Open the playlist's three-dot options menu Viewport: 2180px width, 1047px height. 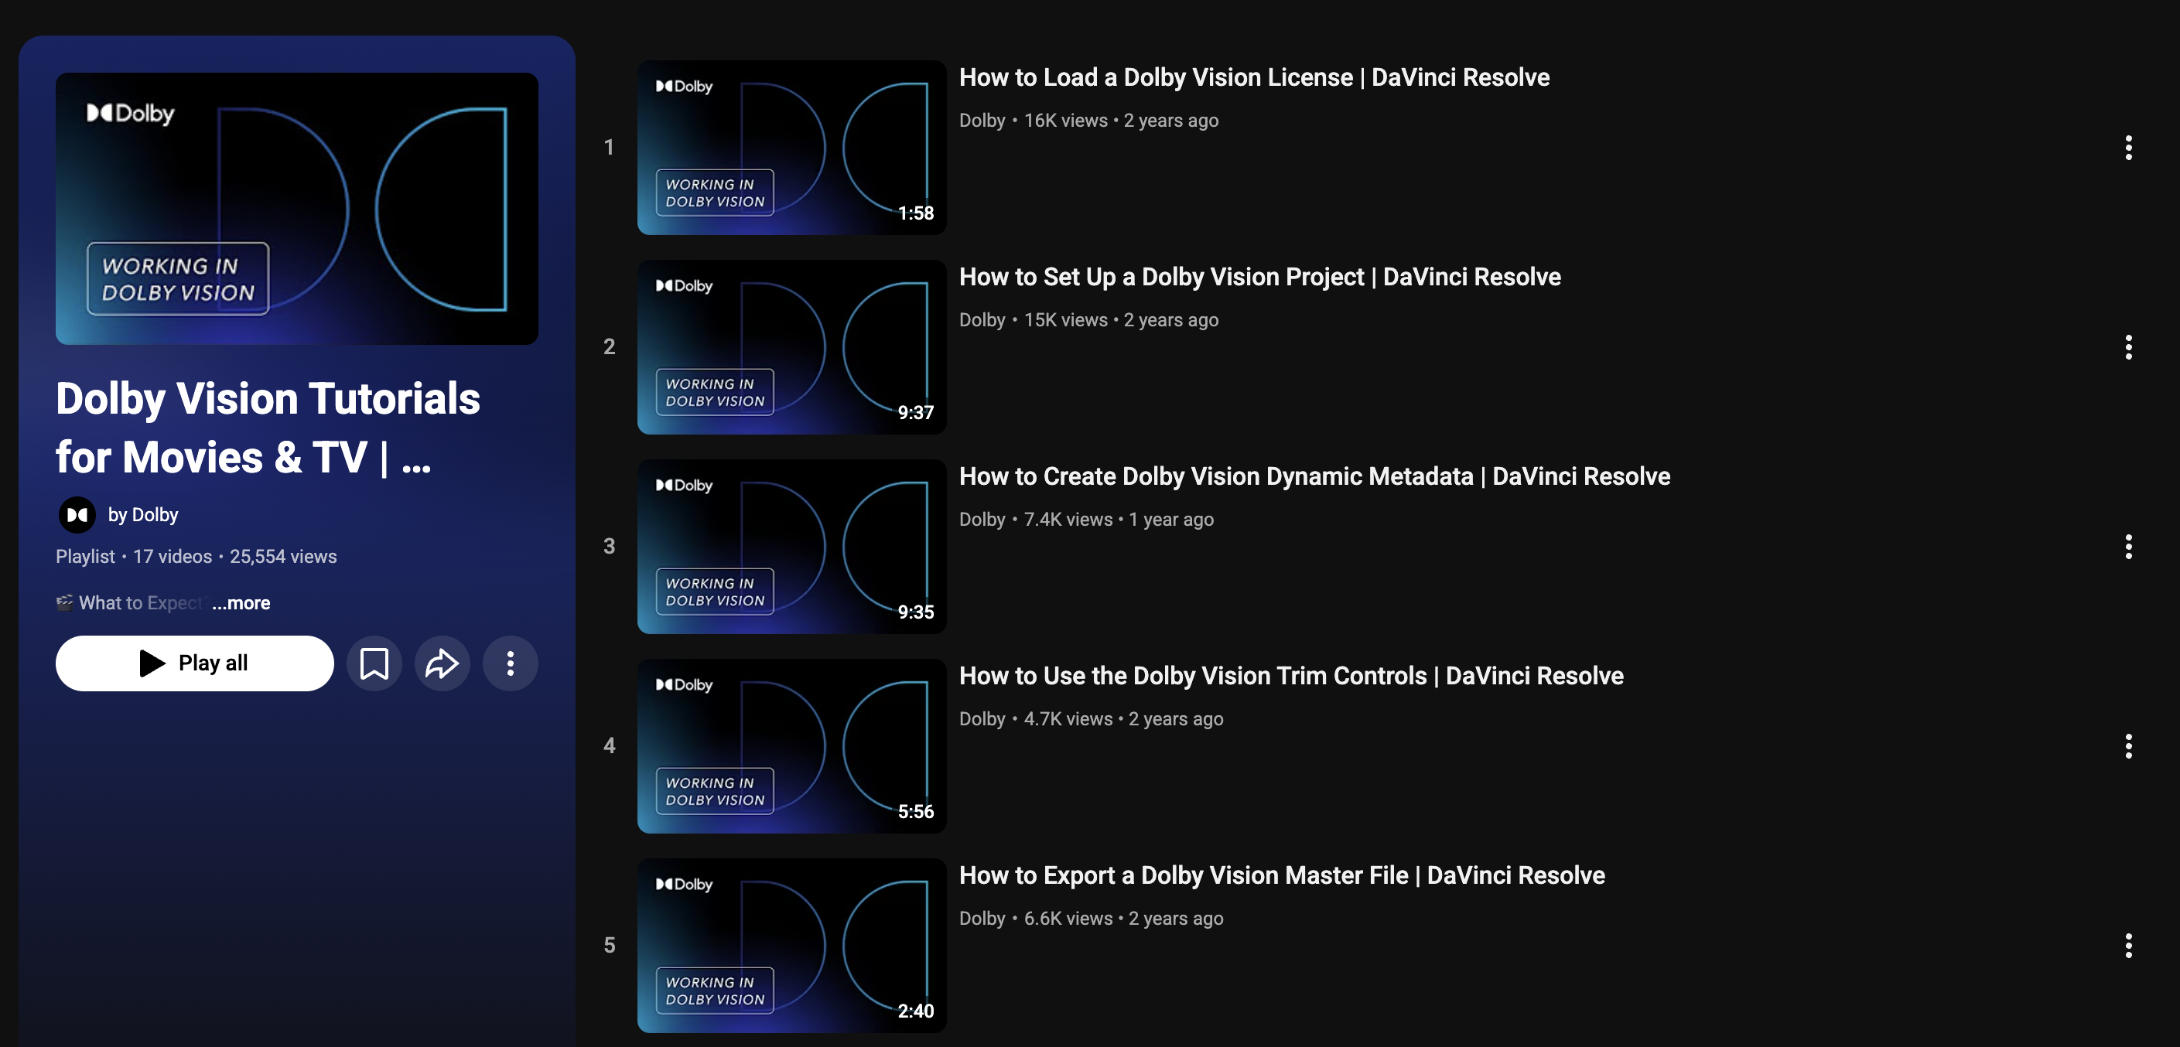(511, 663)
